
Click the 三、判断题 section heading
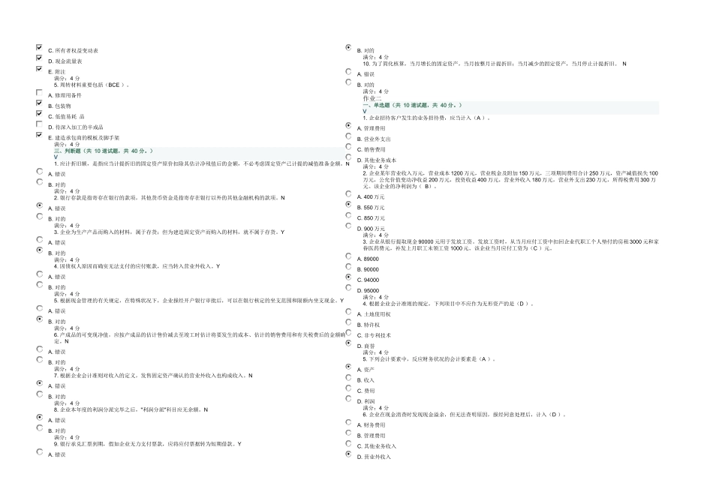pyautogui.click(x=104, y=151)
